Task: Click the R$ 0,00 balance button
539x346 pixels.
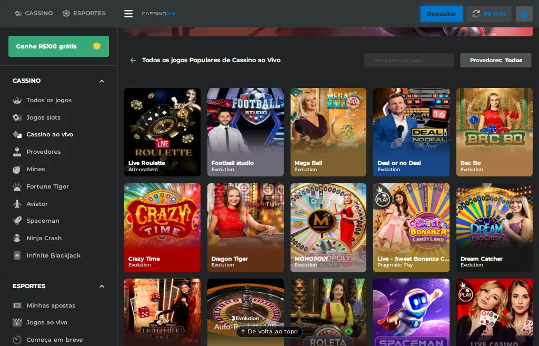Action: coord(488,14)
